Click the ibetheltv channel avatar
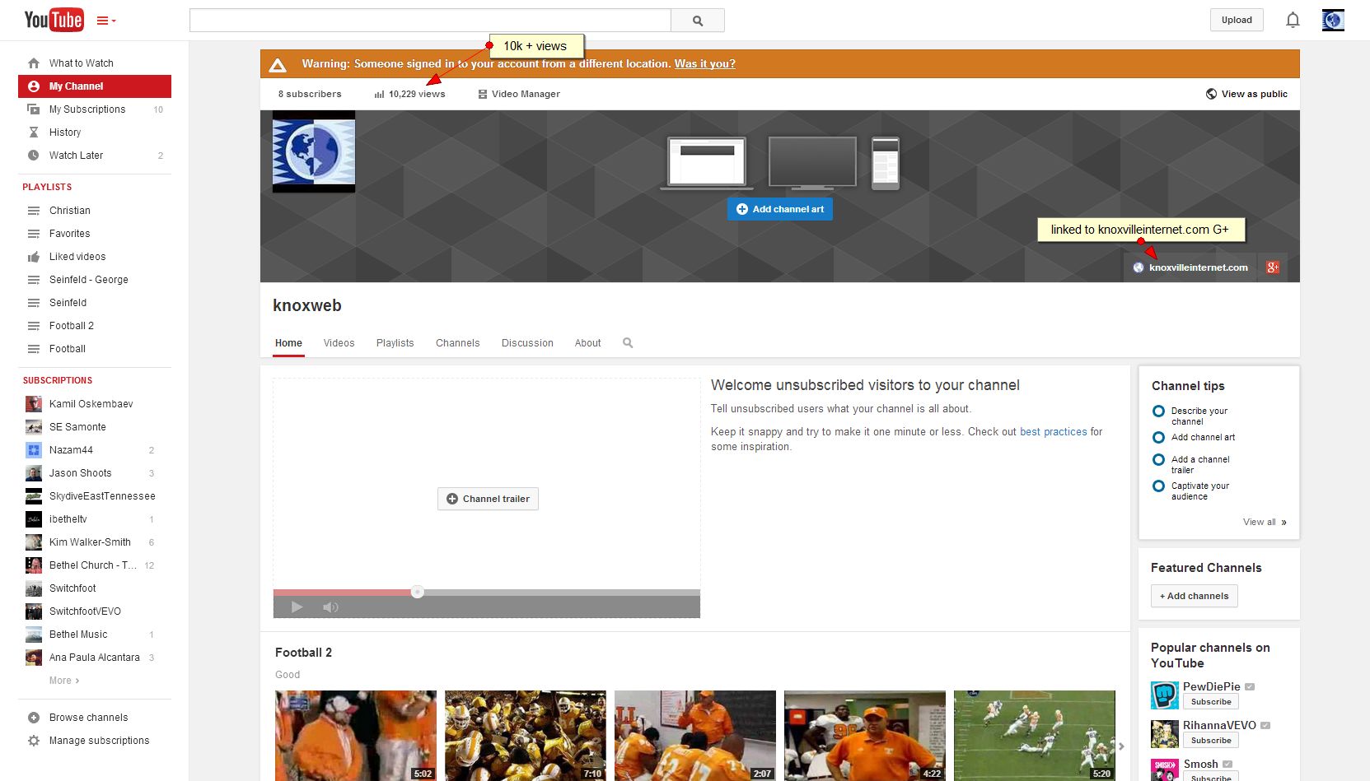 (x=34, y=519)
